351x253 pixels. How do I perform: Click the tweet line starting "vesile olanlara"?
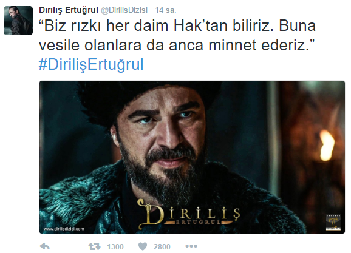tap(177, 45)
